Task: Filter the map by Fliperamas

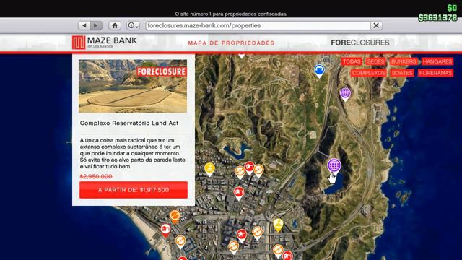Action: pos(435,73)
